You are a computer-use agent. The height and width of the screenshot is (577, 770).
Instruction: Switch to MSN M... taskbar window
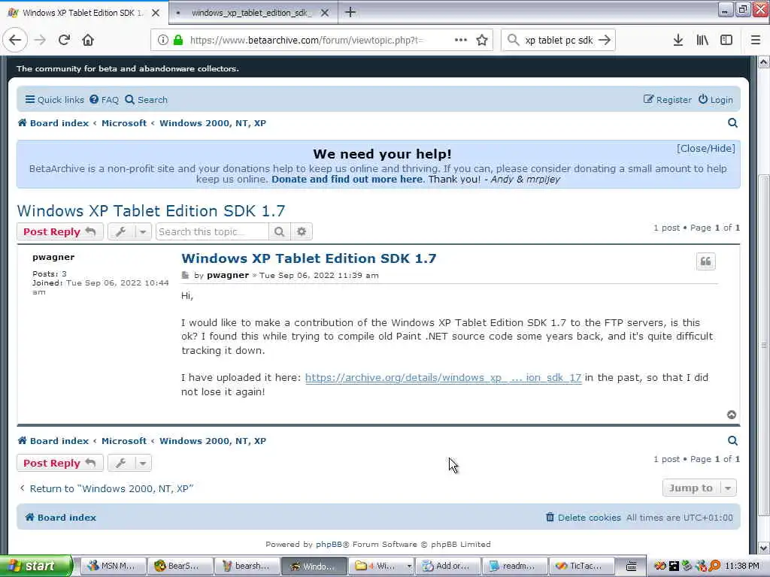(113, 566)
